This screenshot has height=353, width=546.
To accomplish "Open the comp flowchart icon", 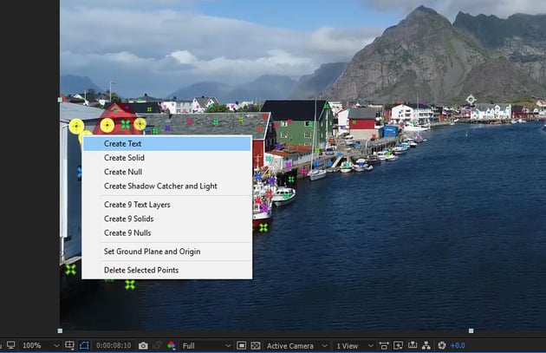I will (426, 346).
